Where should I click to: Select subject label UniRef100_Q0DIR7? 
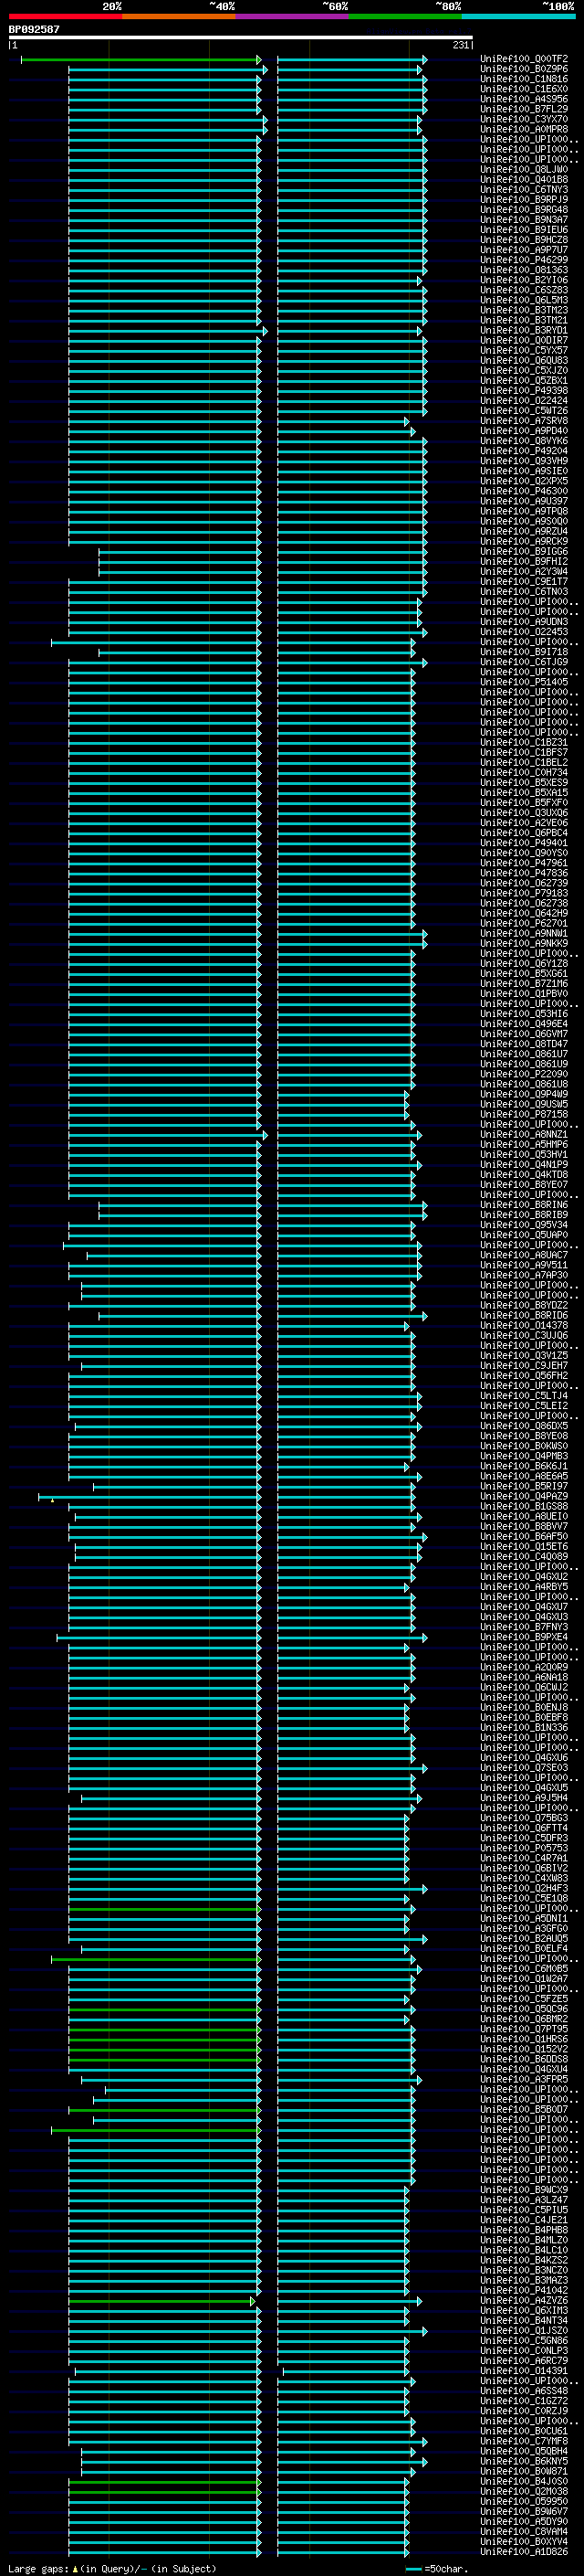pyautogui.click(x=524, y=340)
